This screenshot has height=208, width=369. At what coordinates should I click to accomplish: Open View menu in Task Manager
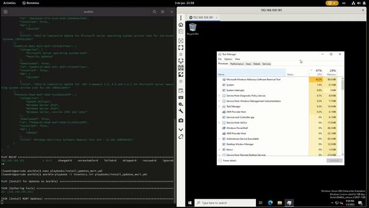tap(237, 59)
